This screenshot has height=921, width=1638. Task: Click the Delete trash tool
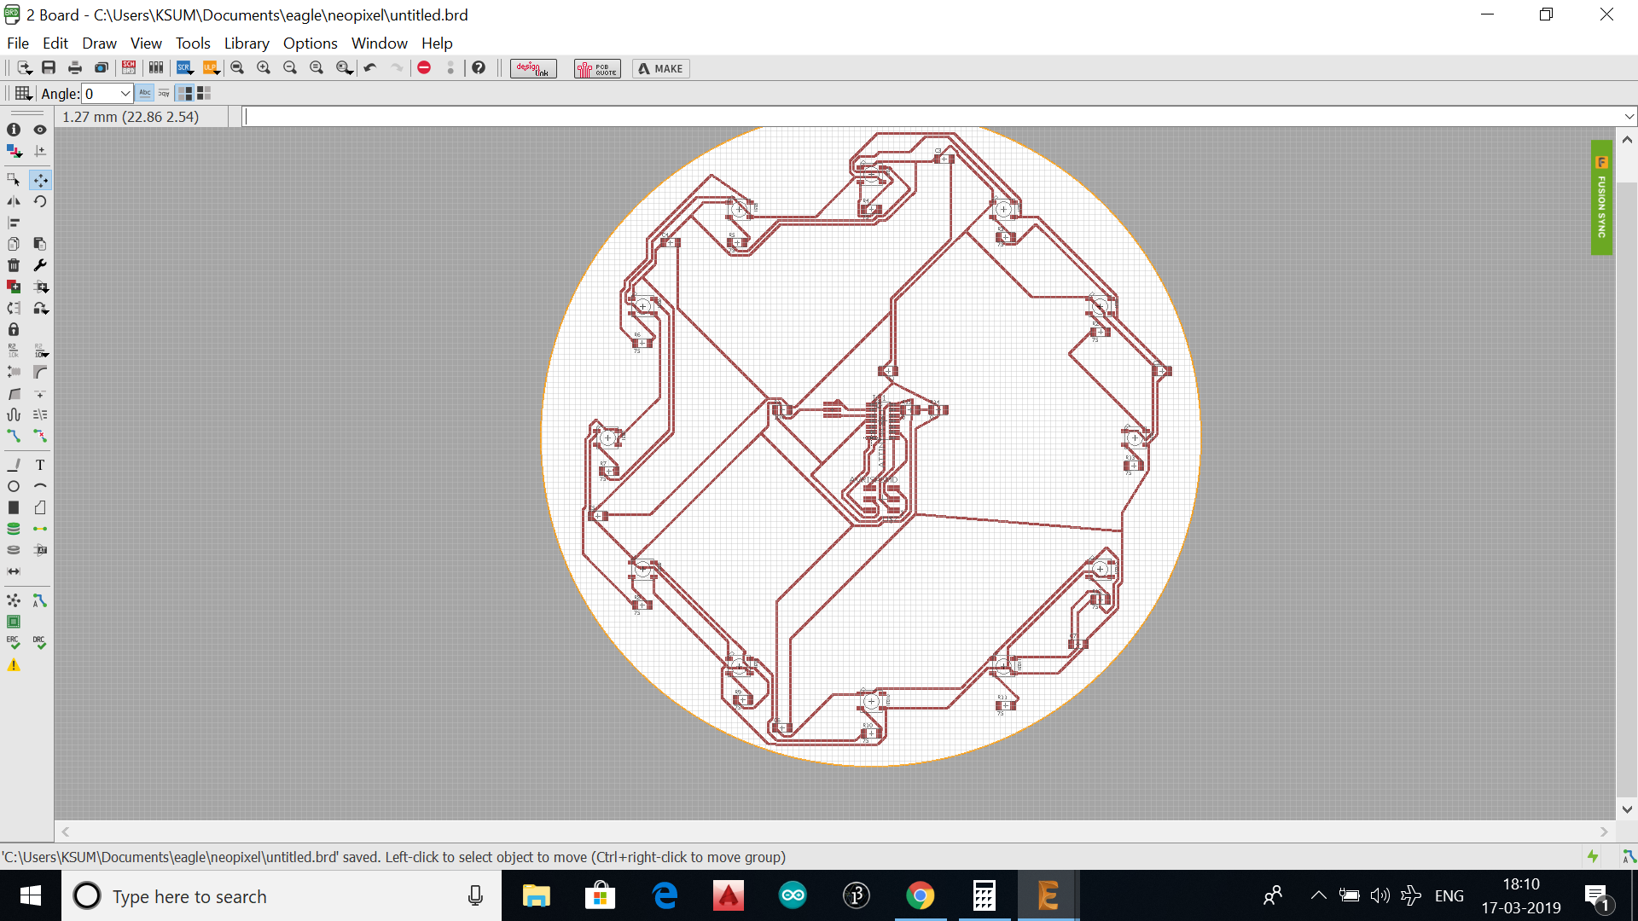click(x=14, y=265)
